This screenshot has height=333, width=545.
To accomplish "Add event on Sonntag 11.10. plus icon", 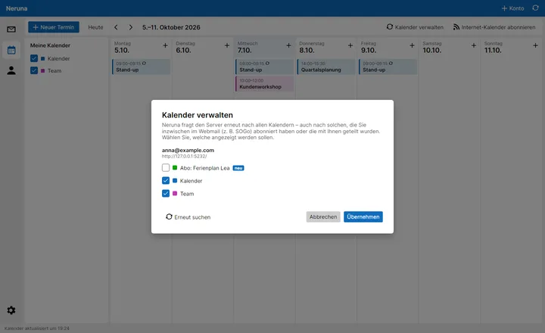I will 535,45.
